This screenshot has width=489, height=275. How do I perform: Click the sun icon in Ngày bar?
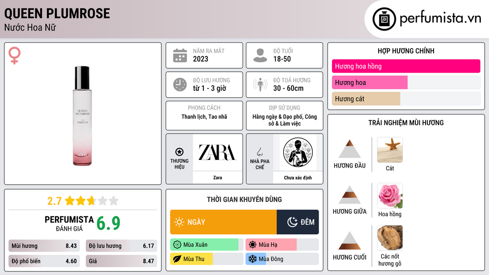(179, 222)
